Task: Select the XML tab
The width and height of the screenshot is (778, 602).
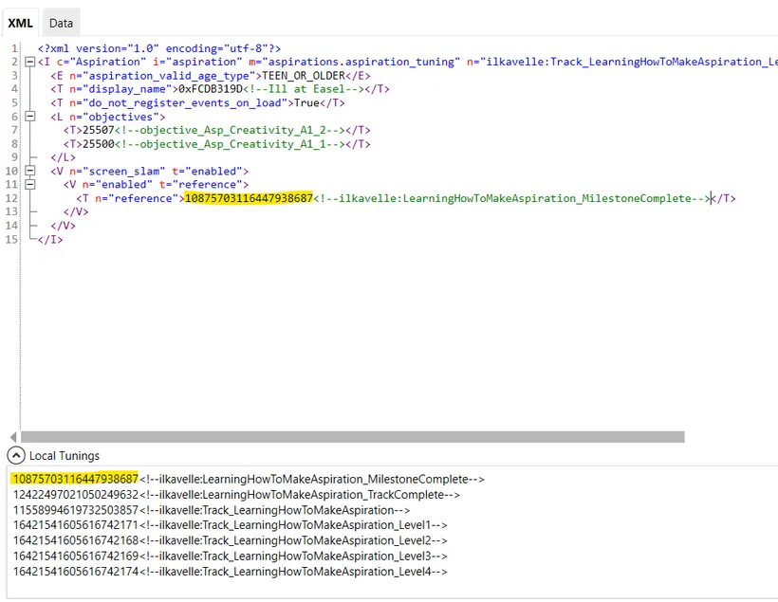Action: [21, 22]
